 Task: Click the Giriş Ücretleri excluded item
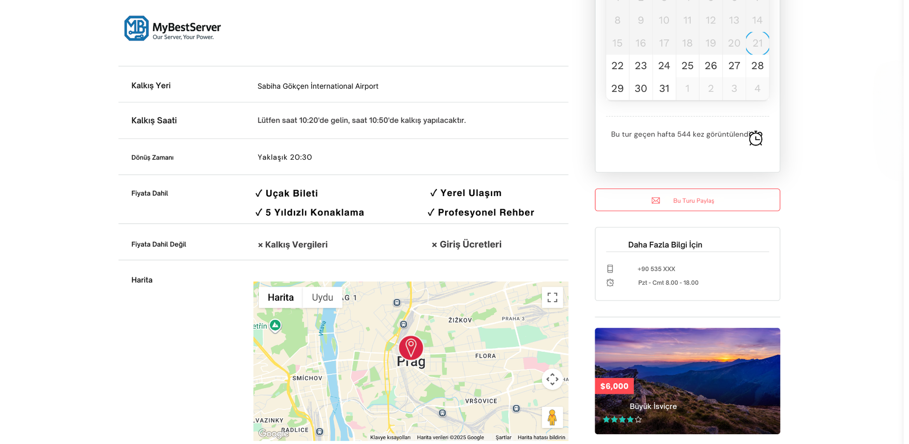pos(467,244)
